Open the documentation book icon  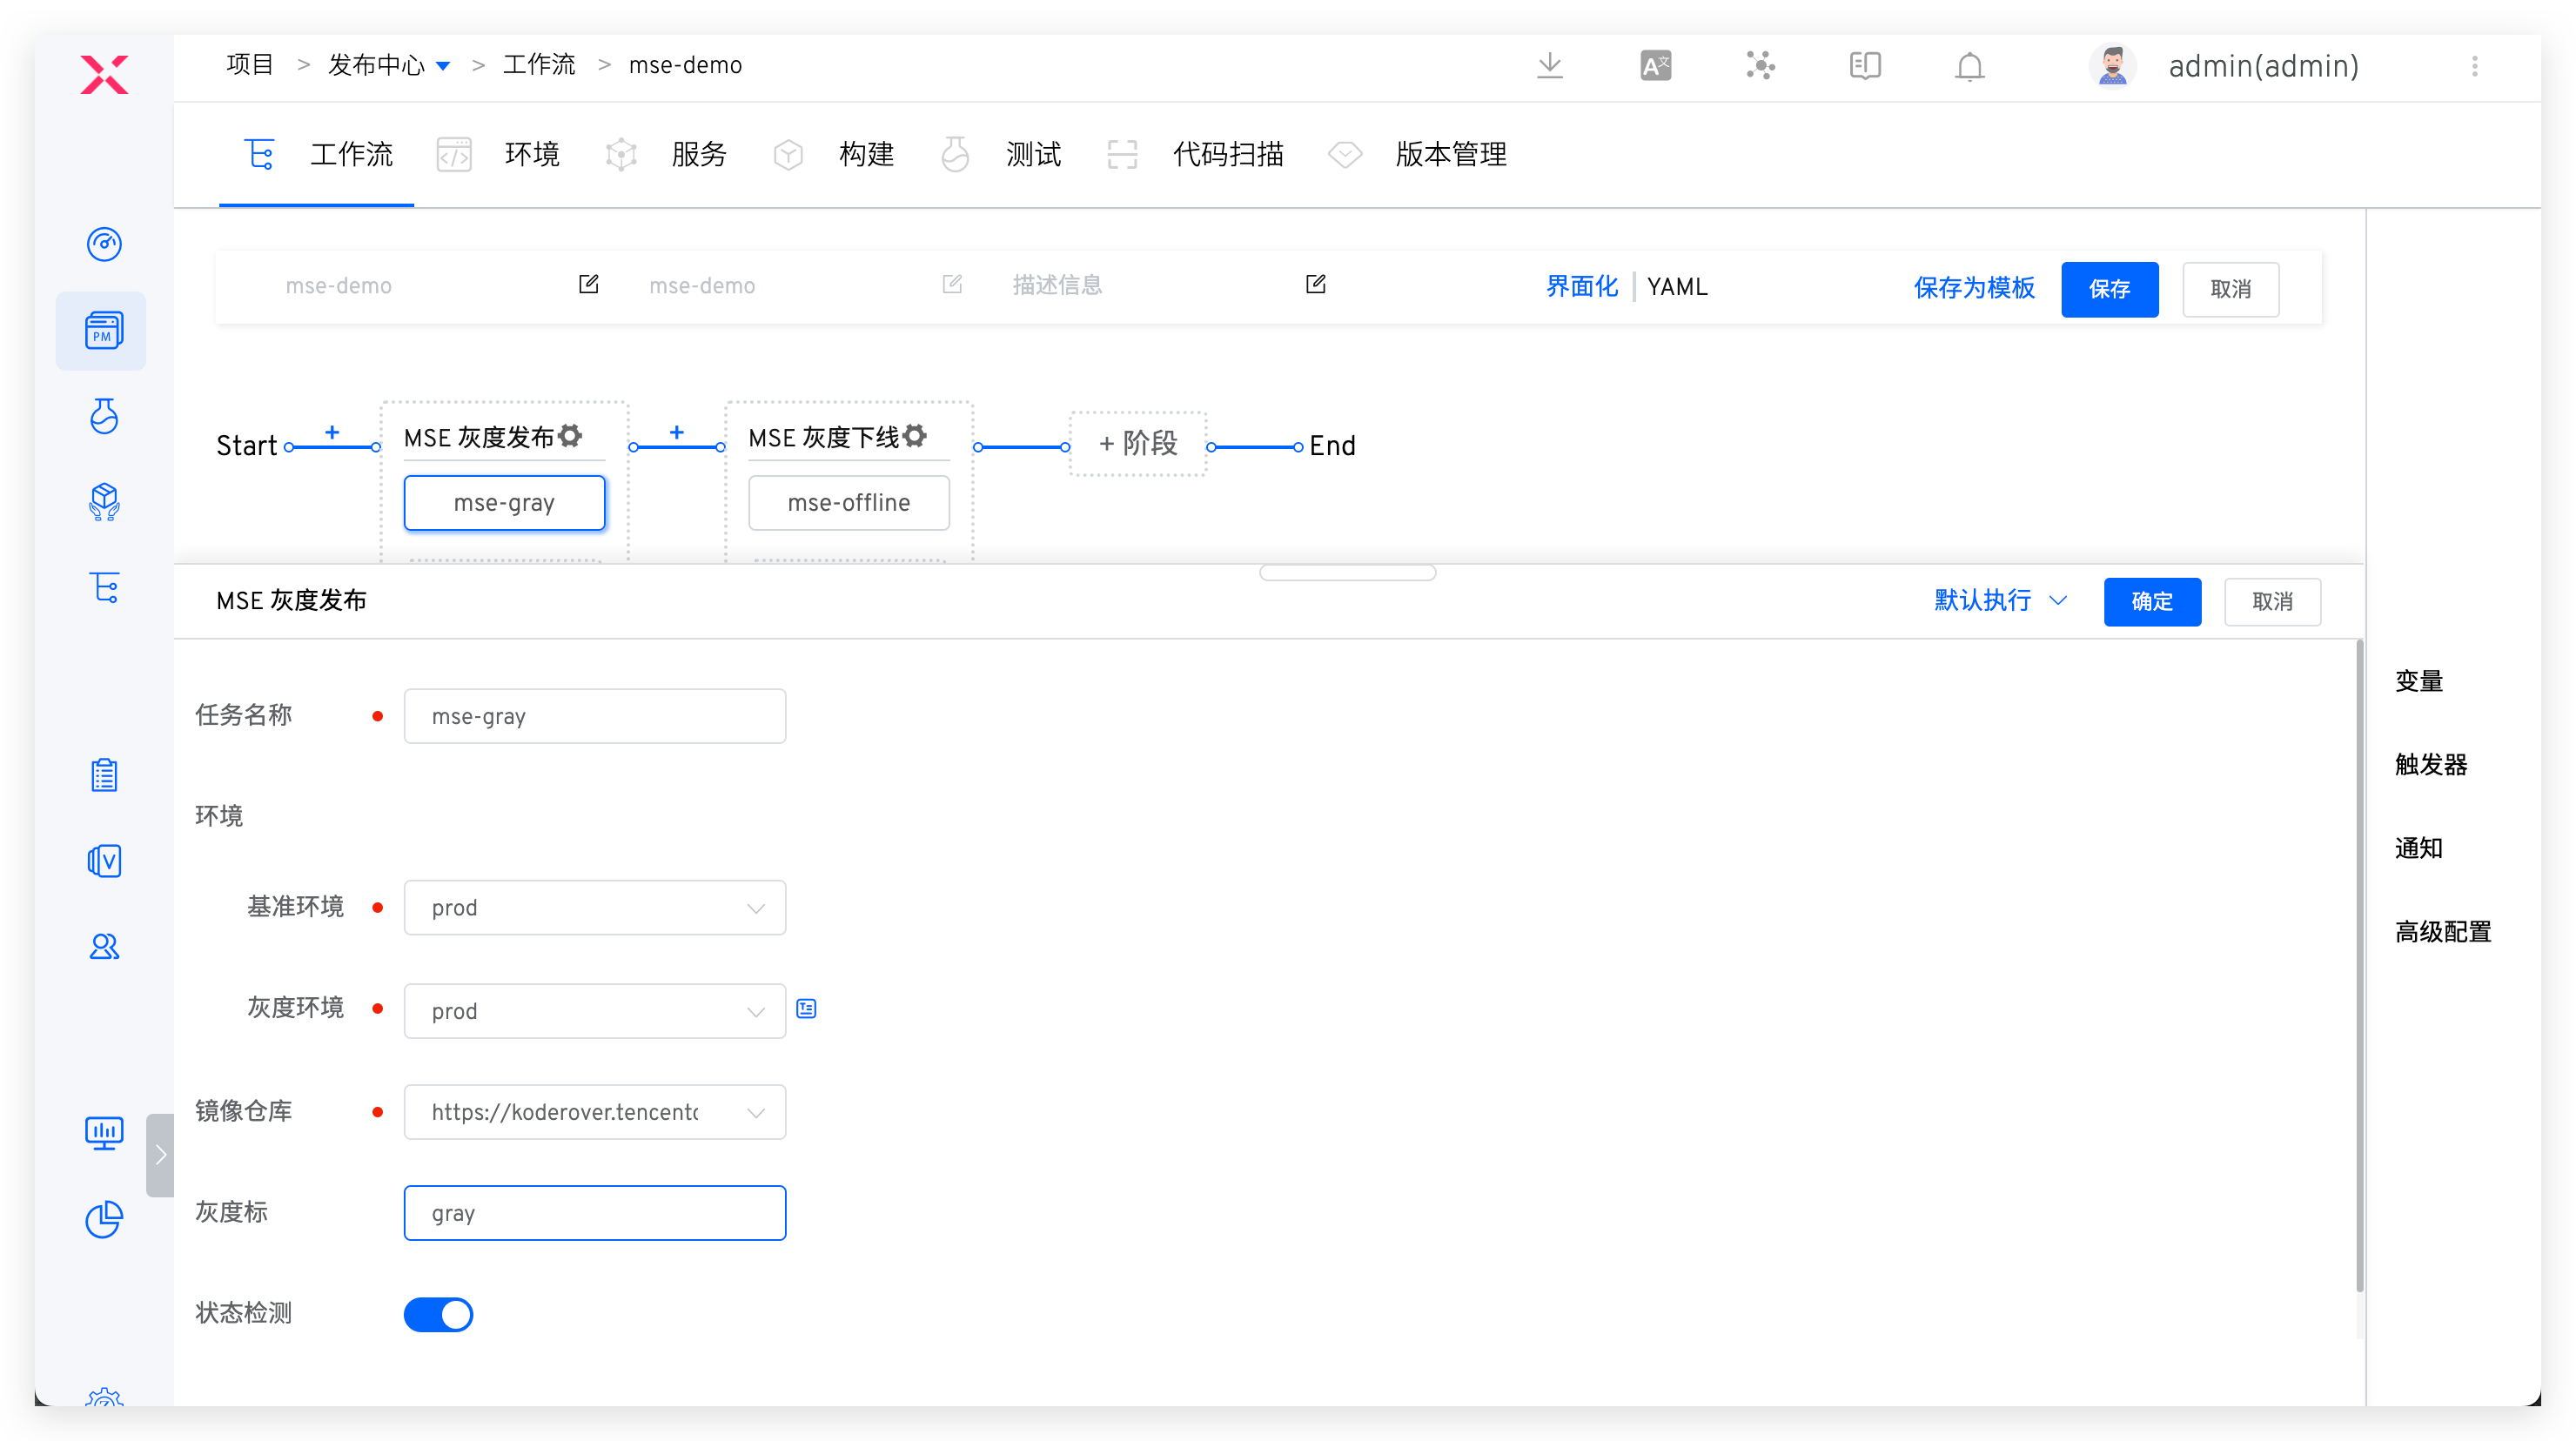1864,66
